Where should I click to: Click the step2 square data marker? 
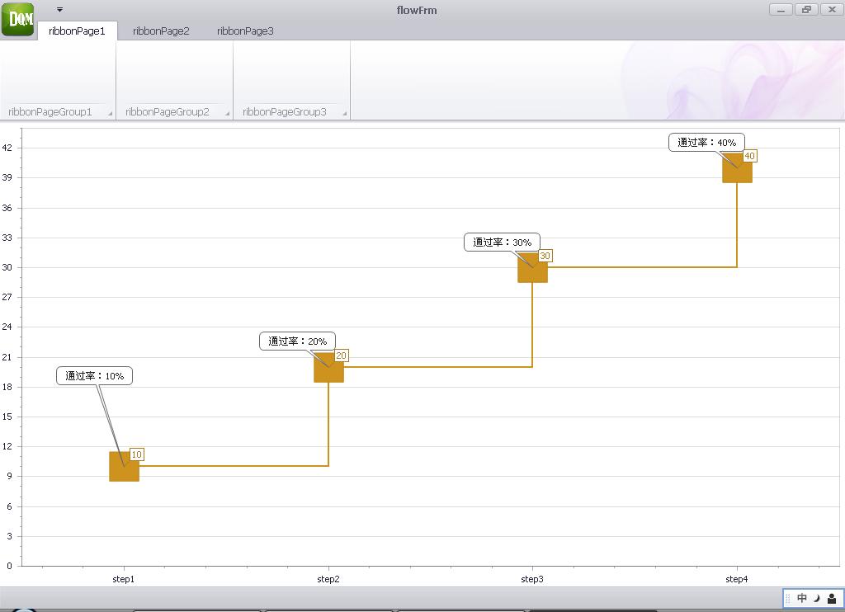[x=328, y=367]
